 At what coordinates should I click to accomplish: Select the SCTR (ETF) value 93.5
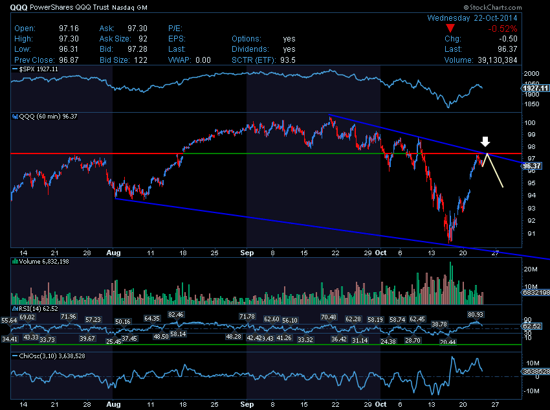pos(288,60)
